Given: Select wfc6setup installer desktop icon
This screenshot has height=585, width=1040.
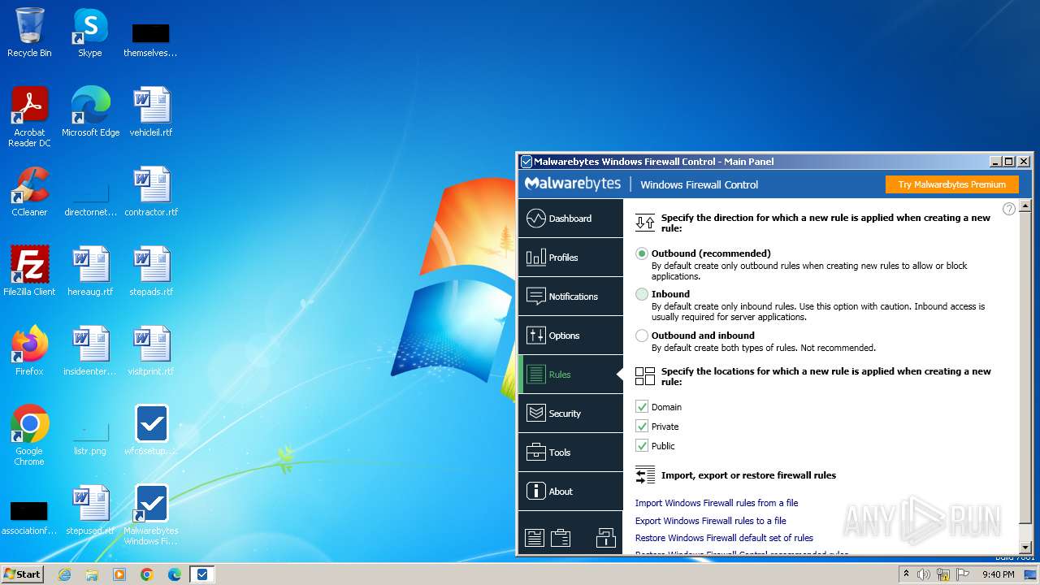Looking at the screenshot, I should click(151, 431).
